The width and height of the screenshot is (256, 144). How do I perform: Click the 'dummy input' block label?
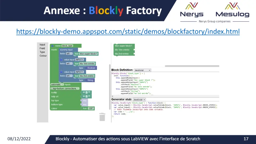coord(66,50)
